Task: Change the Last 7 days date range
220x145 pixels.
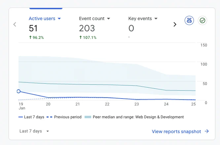Action: (34, 131)
